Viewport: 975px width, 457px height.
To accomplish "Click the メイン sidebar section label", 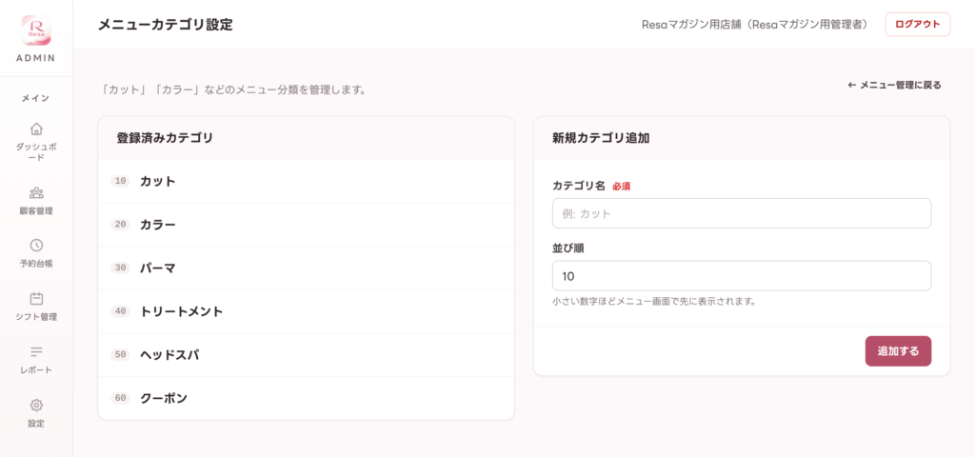I will [x=36, y=98].
